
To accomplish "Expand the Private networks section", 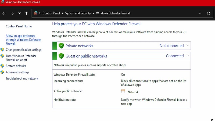I will point(188,45).
